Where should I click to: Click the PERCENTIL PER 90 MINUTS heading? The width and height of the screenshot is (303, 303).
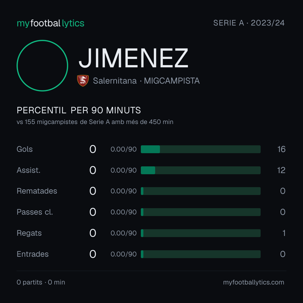tap(79, 110)
